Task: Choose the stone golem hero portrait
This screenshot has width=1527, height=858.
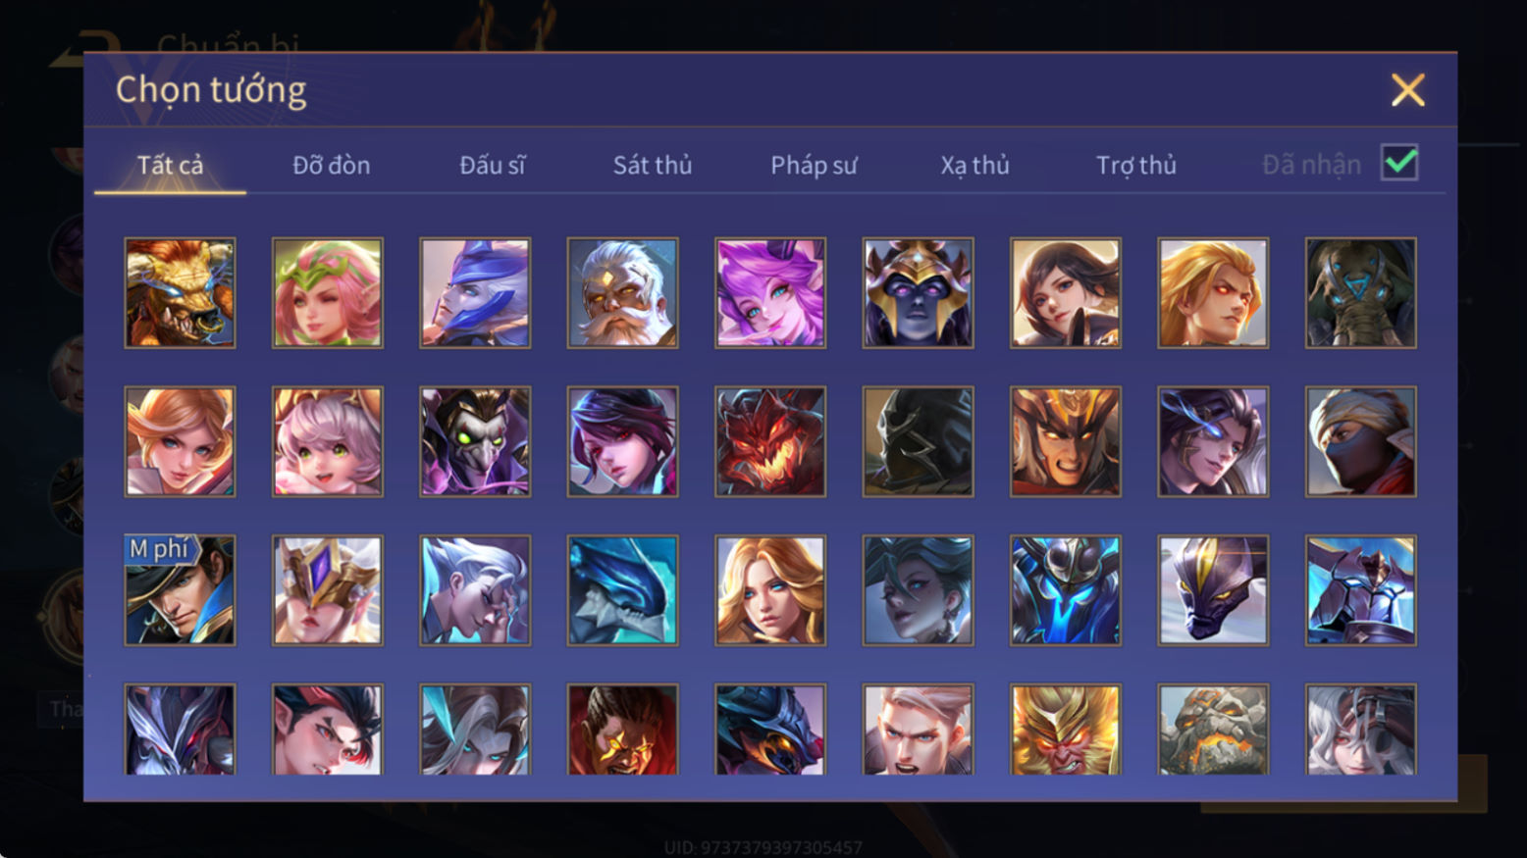Action: point(1213,730)
